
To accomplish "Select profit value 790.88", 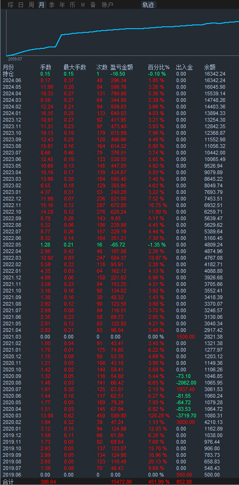I will point(118,93).
